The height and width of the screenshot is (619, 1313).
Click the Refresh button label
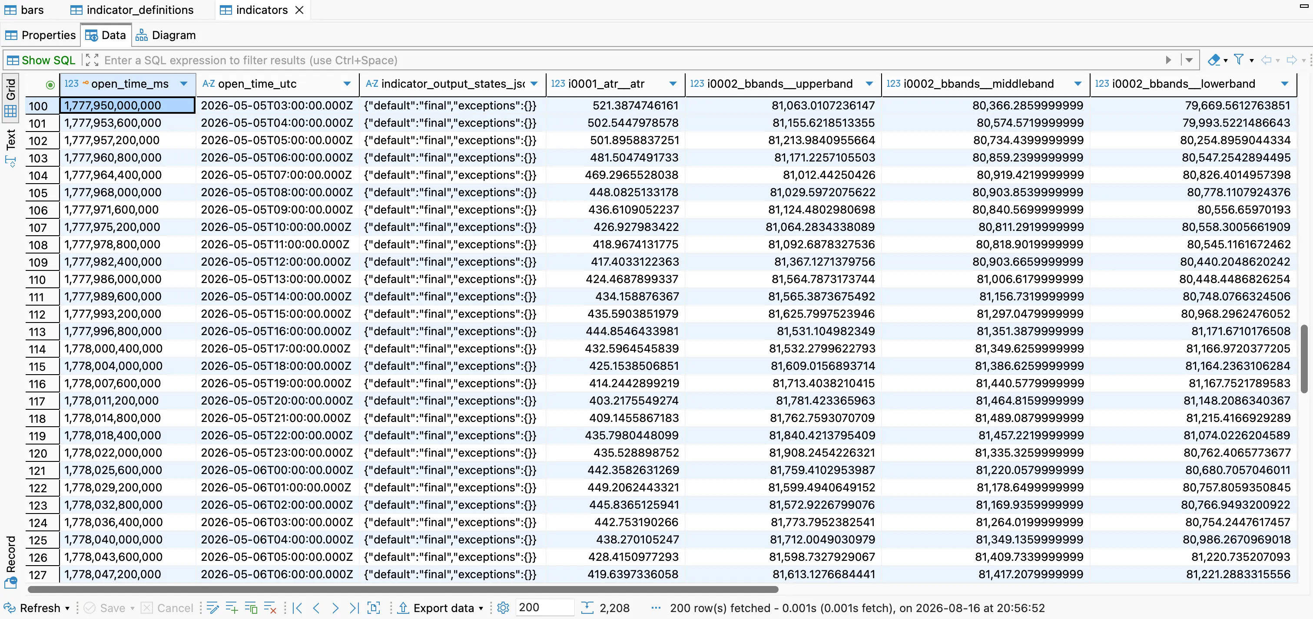tap(40, 608)
